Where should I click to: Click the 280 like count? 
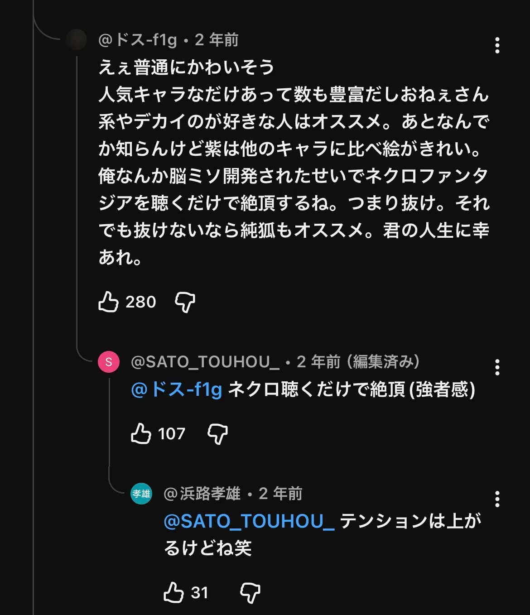140,302
